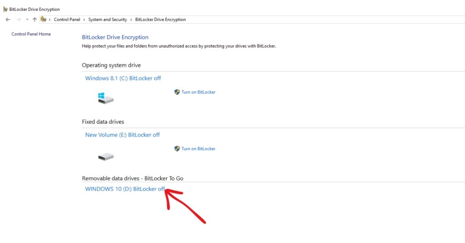Image resolution: width=465 pixels, height=243 pixels.
Task: Click the Operating system drive section label
Action: pyautogui.click(x=111, y=65)
